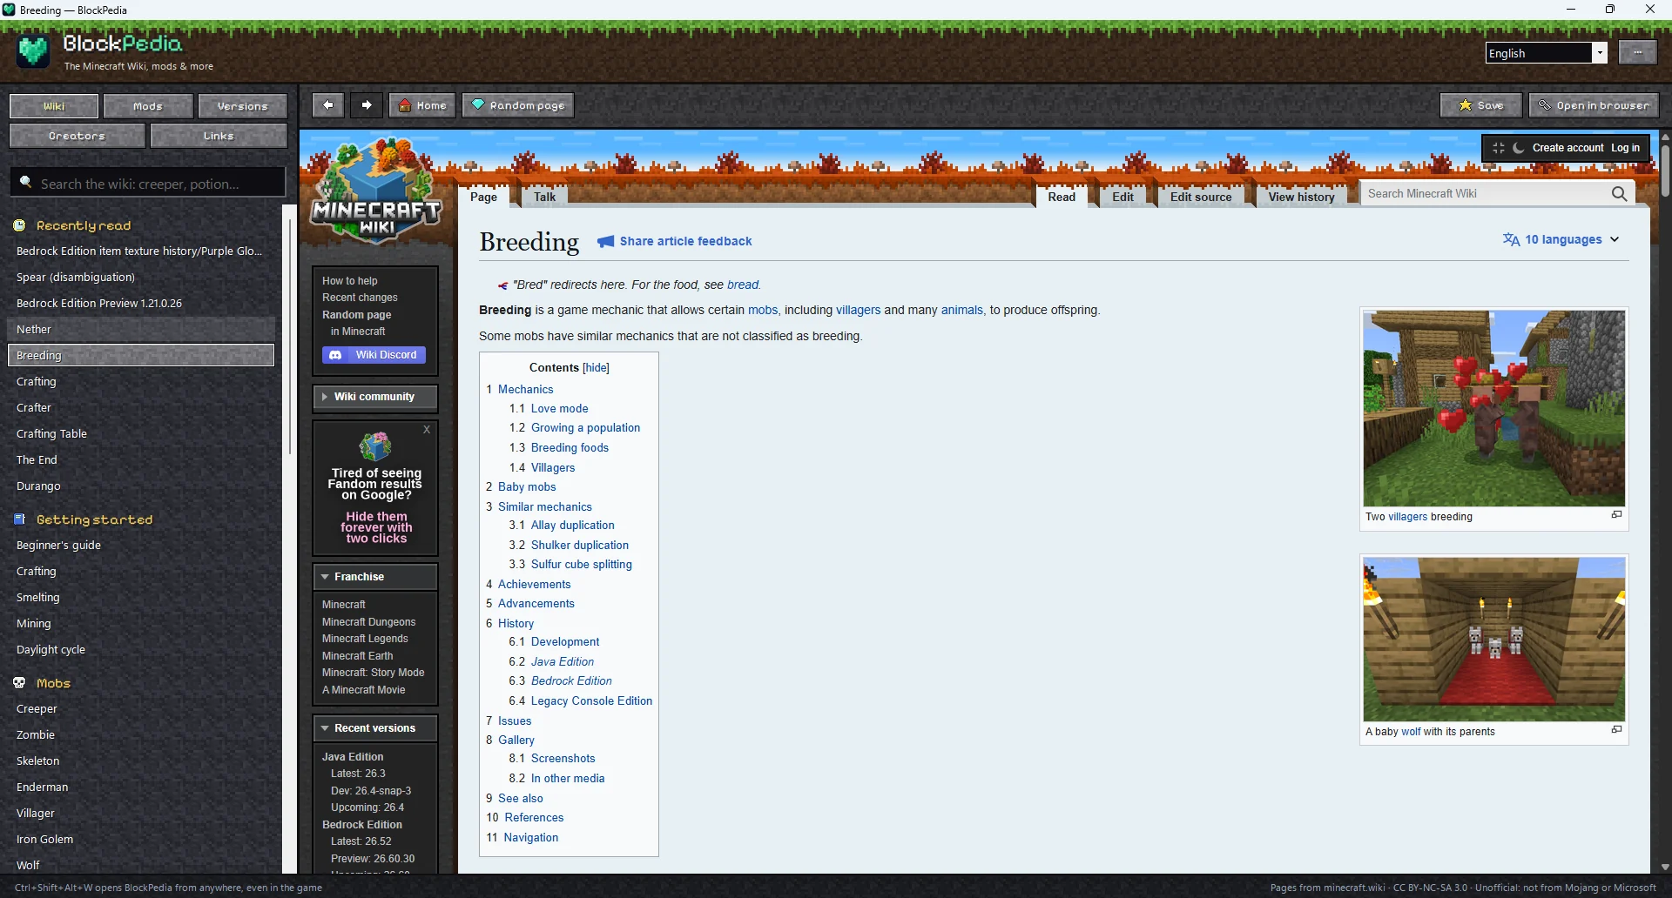Open Nether in Recently read
1672x898 pixels.
(x=141, y=329)
